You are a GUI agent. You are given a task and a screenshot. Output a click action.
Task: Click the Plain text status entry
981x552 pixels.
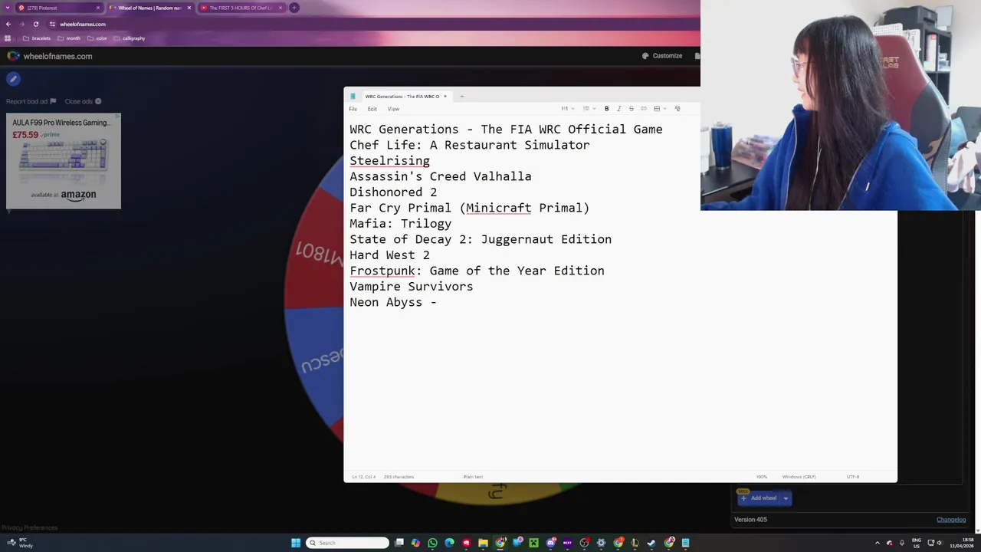(x=473, y=477)
